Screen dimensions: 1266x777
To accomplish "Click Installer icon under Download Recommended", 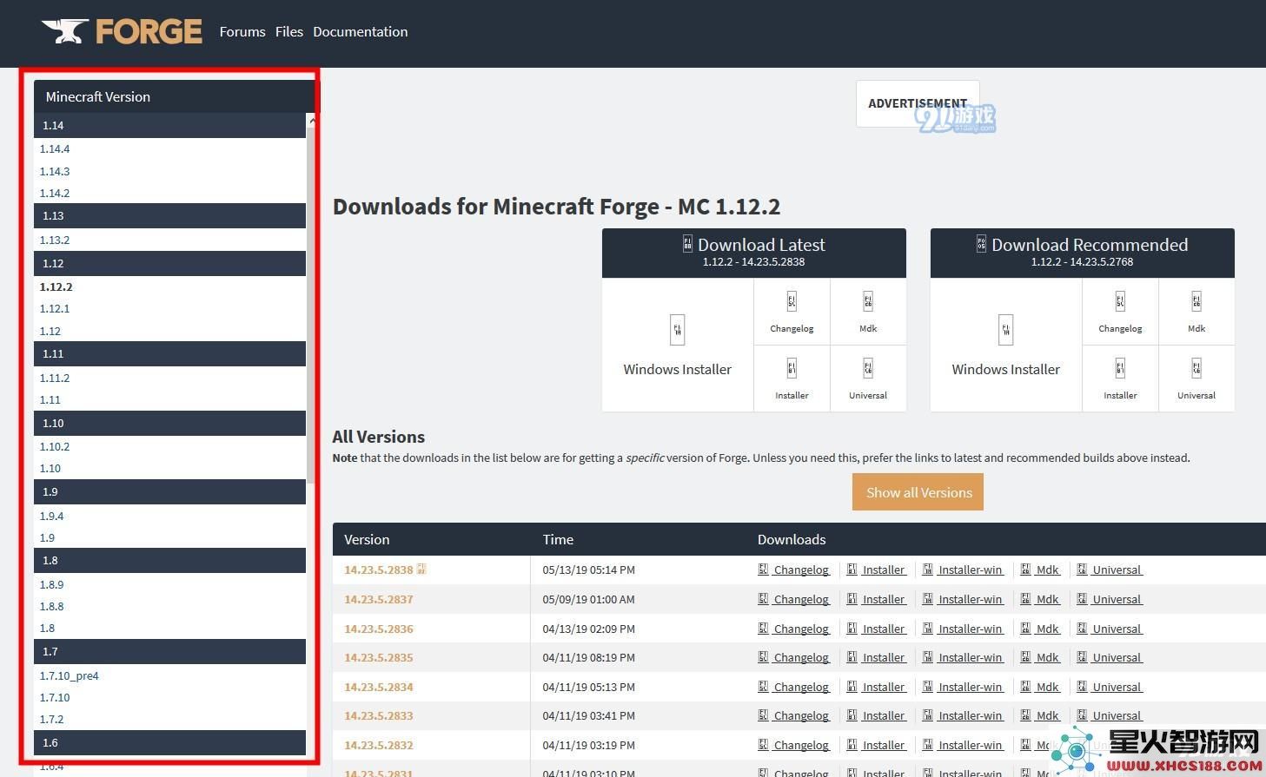I will [x=1120, y=368].
